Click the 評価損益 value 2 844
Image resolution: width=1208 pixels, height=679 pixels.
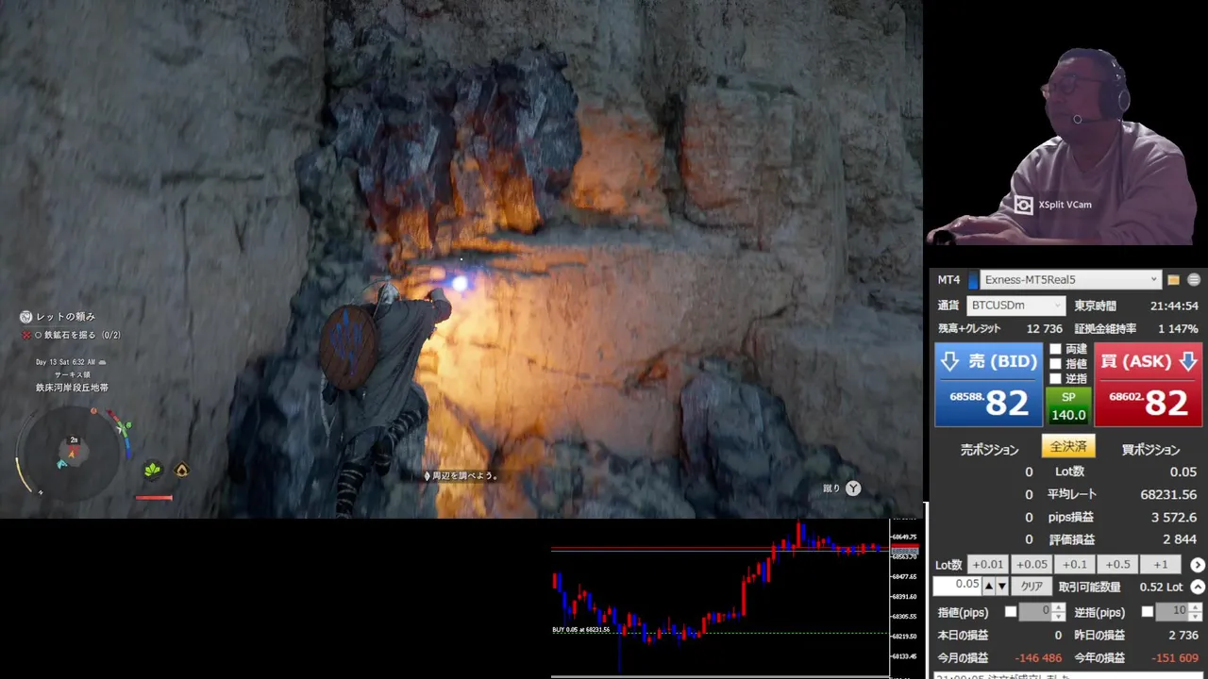[x=1180, y=540]
